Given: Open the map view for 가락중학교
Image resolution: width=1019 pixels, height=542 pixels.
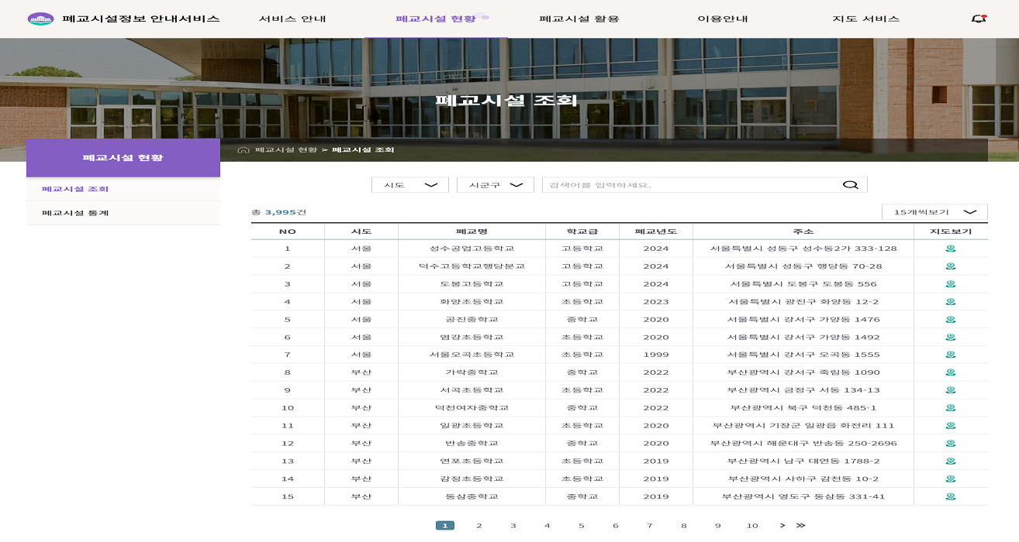Looking at the screenshot, I should pos(950,372).
